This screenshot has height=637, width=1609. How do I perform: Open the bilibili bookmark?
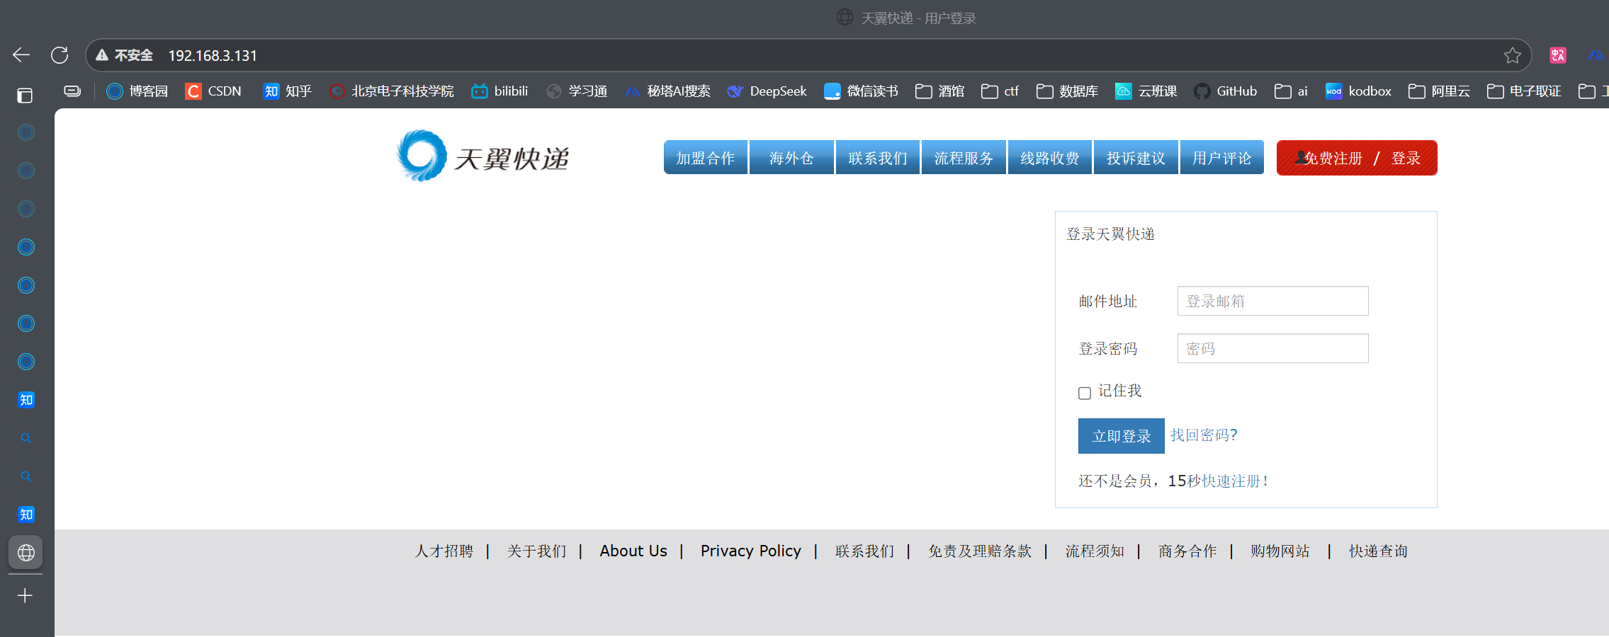(x=499, y=91)
